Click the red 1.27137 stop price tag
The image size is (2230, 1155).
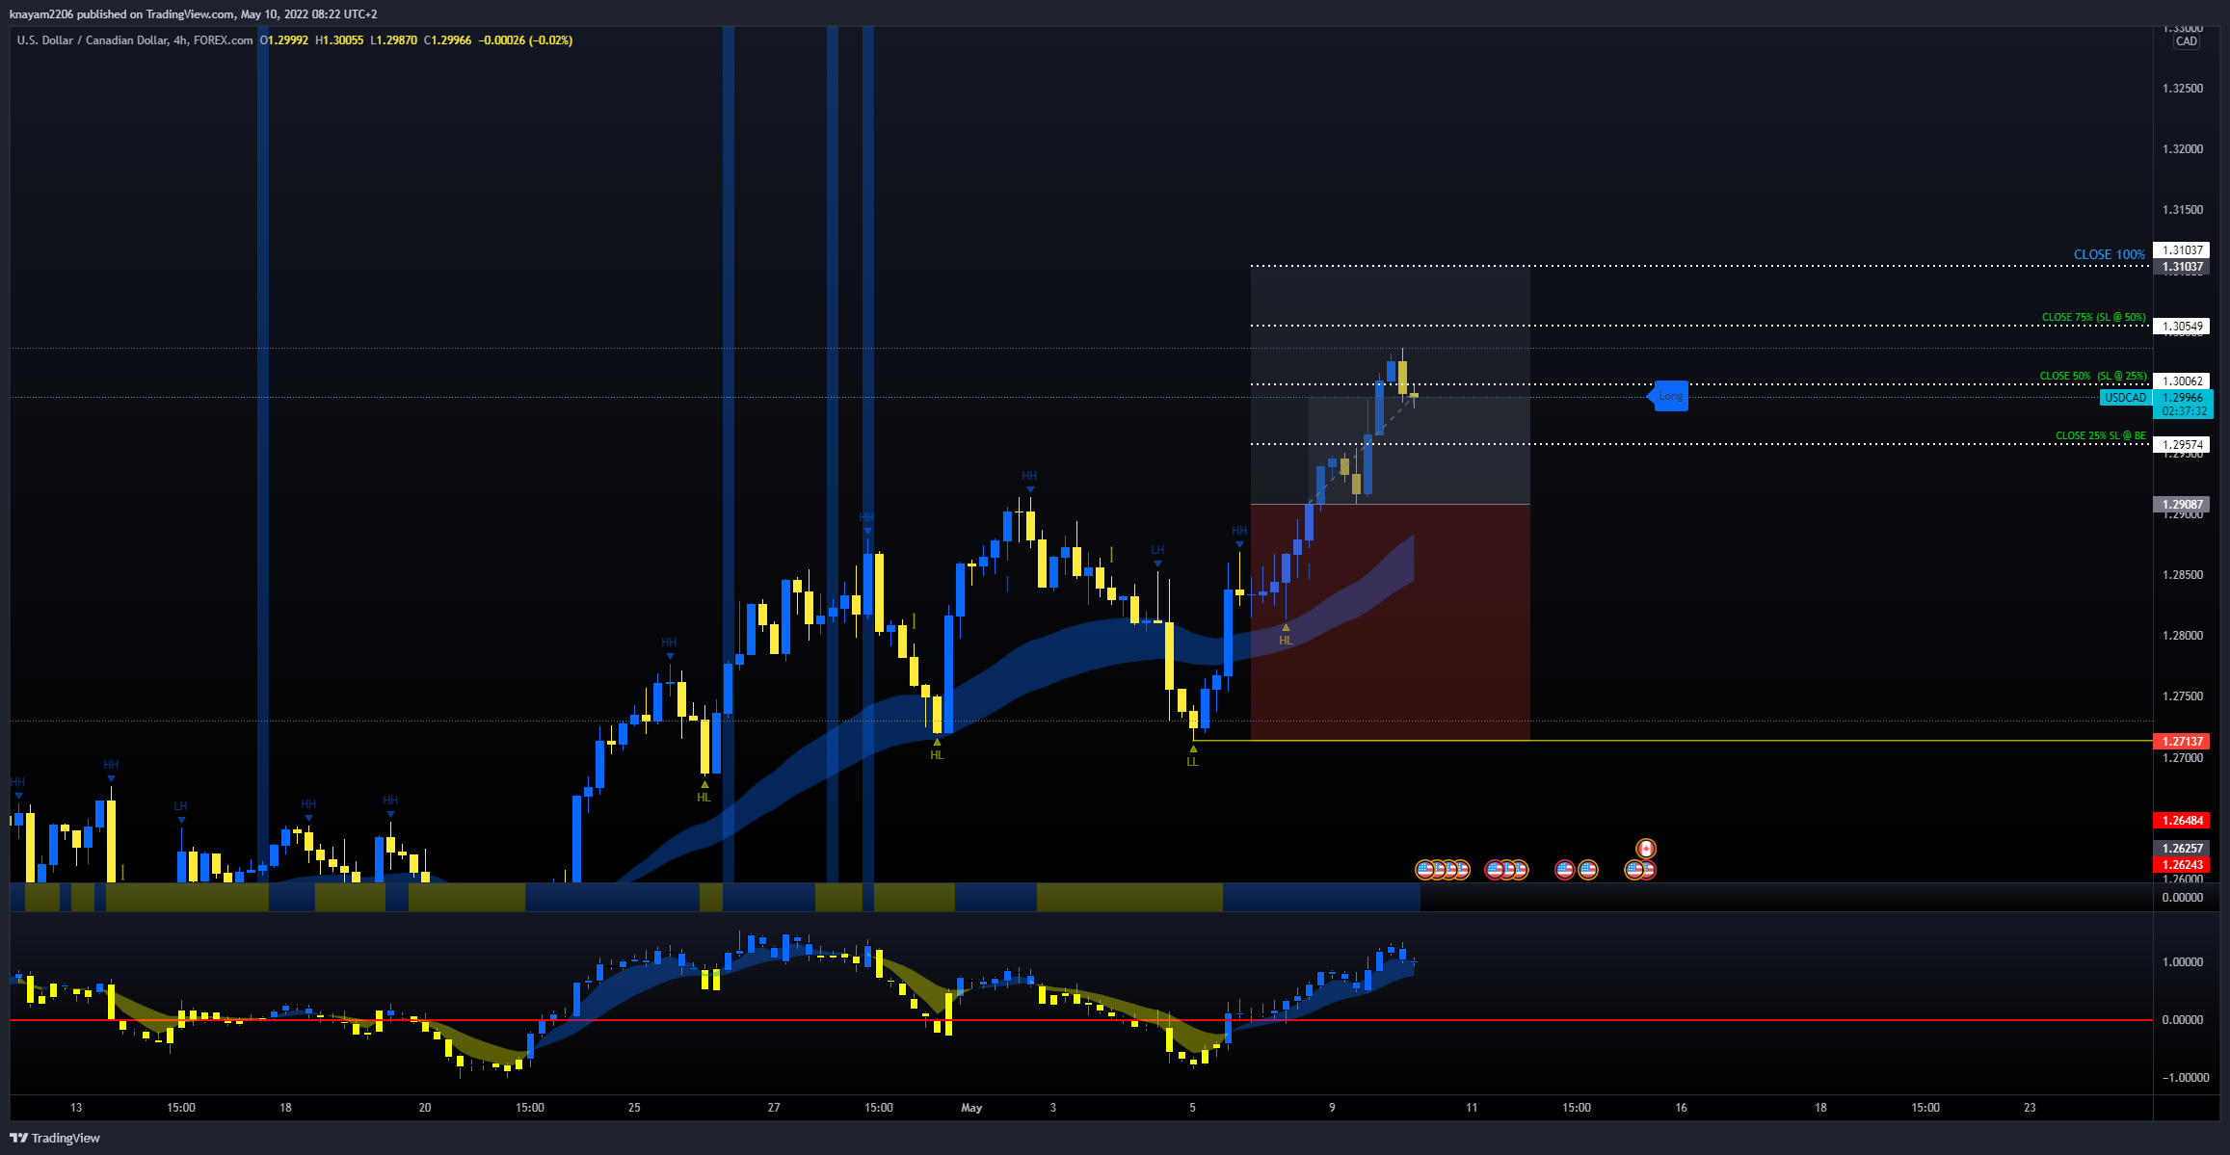coord(2182,741)
